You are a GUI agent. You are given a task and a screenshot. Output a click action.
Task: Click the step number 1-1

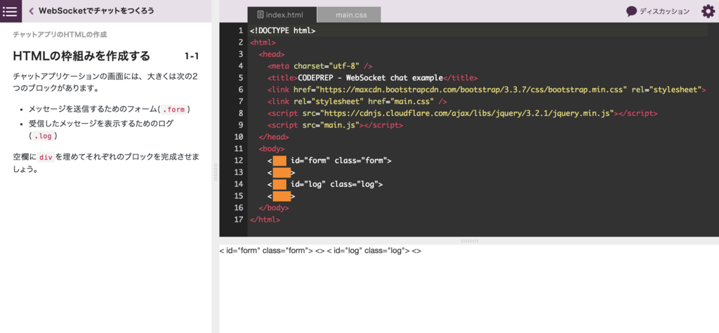[192, 56]
